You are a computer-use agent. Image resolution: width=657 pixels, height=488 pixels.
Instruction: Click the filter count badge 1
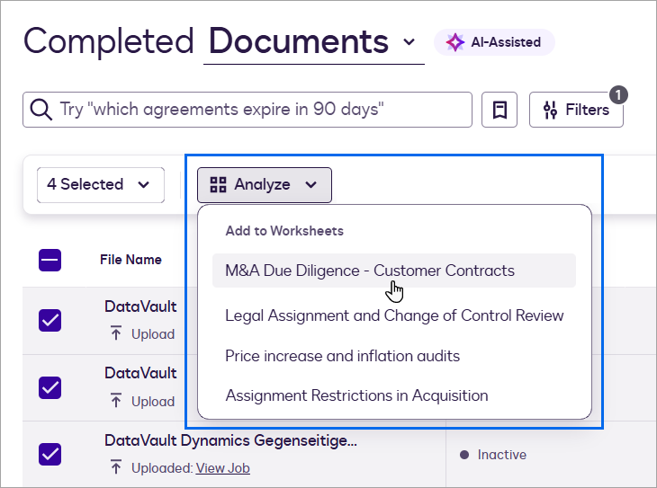(618, 95)
